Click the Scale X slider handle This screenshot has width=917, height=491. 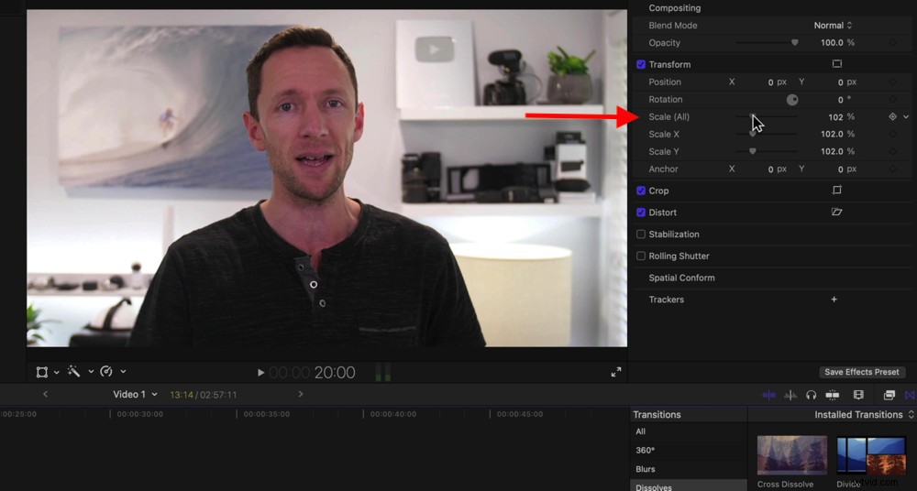(x=753, y=135)
